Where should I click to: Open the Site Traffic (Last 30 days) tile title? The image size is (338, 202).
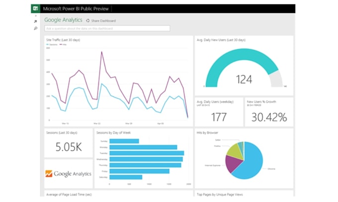coord(63,40)
